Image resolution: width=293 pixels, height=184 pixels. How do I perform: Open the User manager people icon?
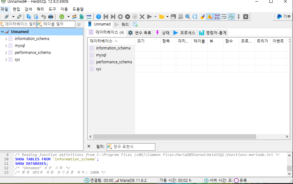tap(74, 17)
